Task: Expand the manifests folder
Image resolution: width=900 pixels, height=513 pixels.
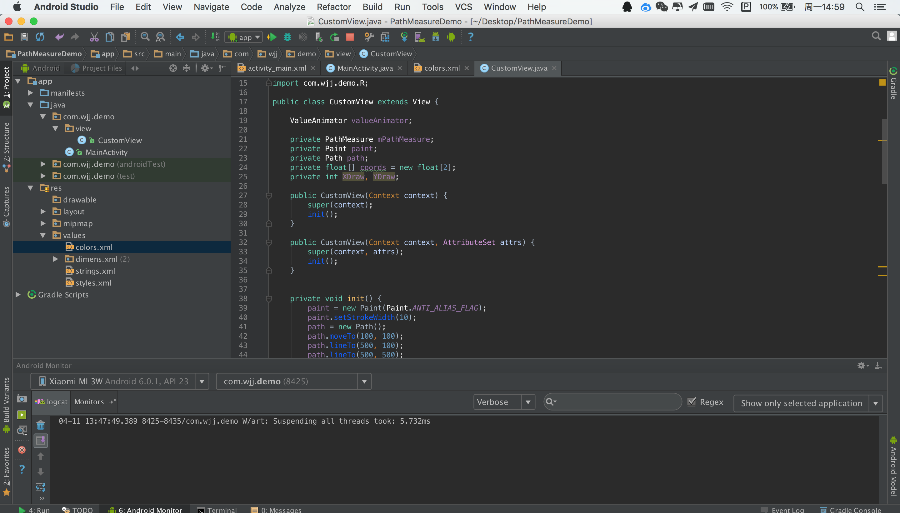Action: pos(31,93)
